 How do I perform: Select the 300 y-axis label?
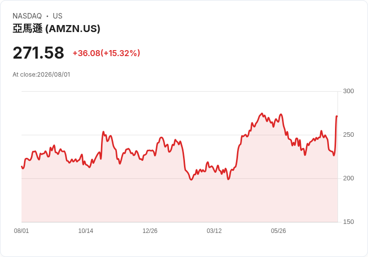(x=348, y=91)
